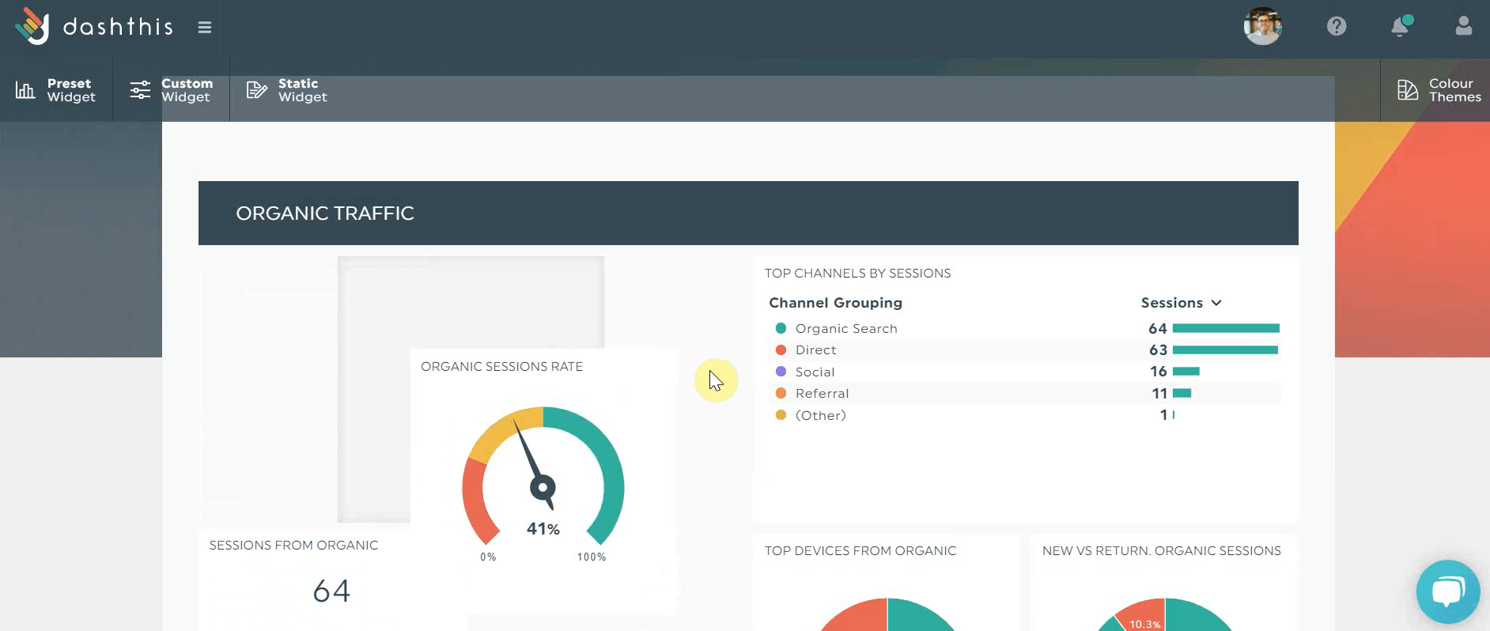
Task: Click the Channel Grouping column header
Action: click(x=836, y=303)
